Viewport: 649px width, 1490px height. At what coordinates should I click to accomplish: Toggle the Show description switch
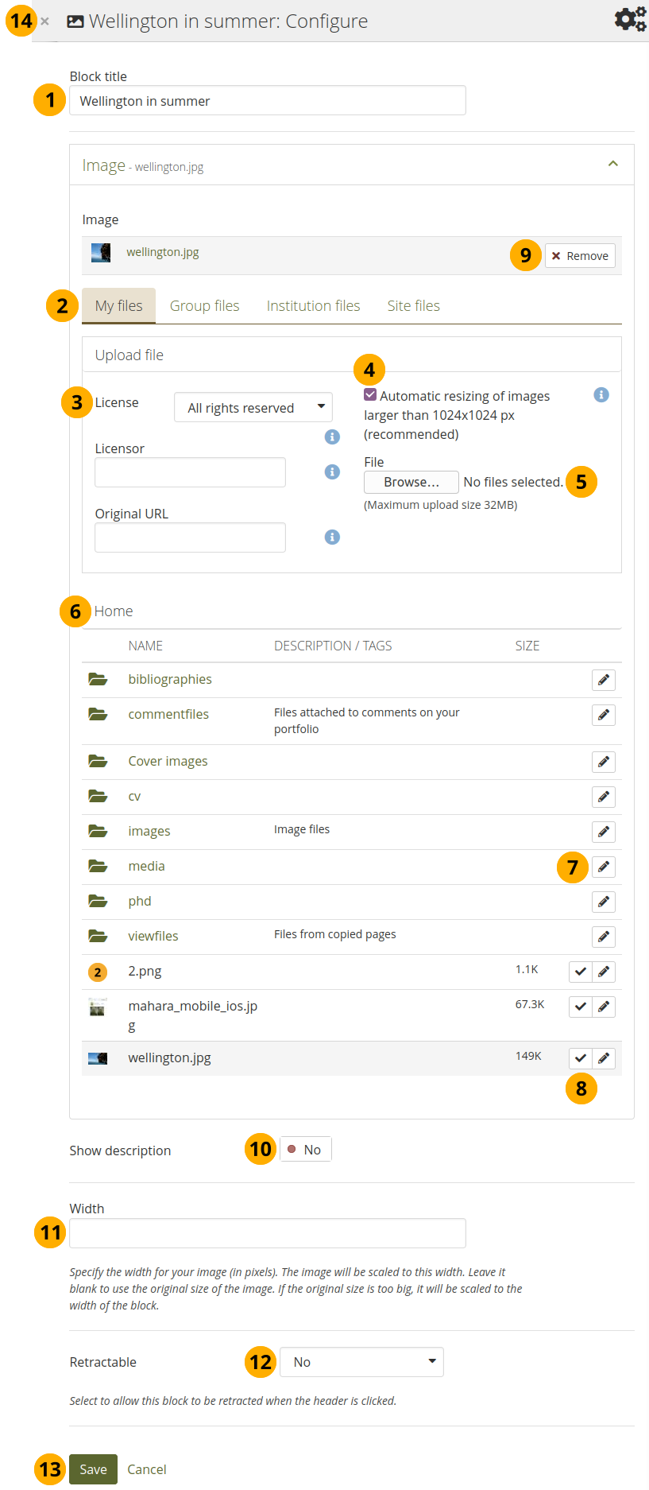click(305, 1150)
